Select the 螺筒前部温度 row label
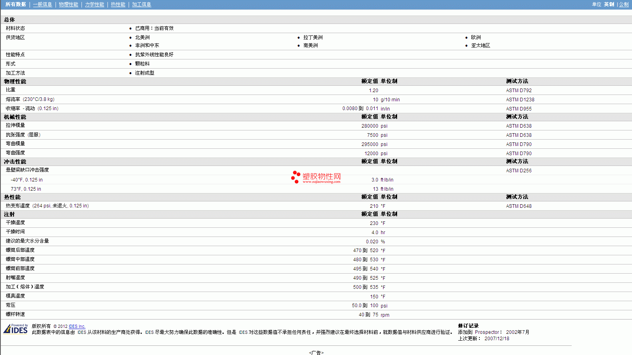 click(x=20, y=268)
